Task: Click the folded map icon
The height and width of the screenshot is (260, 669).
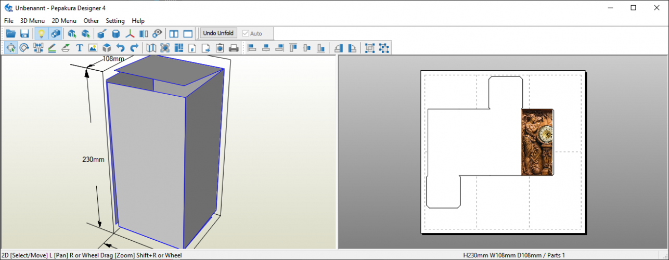Action: [x=151, y=48]
